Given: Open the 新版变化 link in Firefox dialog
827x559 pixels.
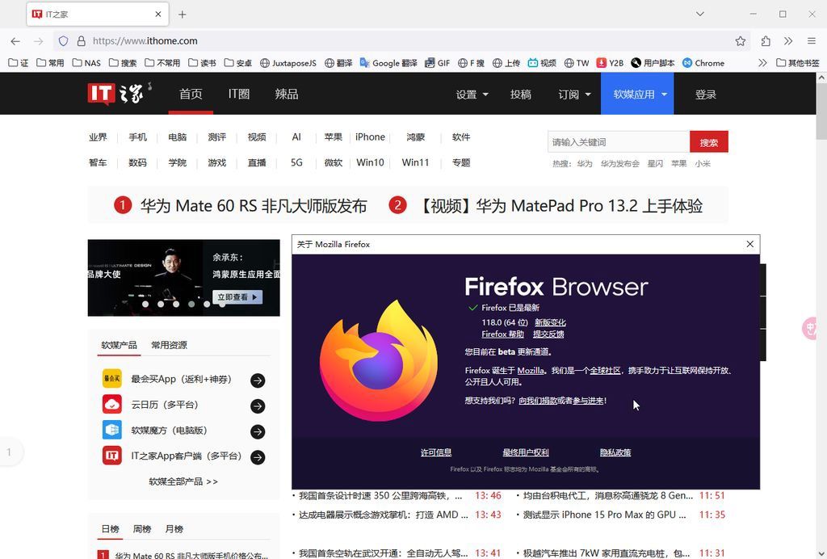Looking at the screenshot, I should [550, 322].
